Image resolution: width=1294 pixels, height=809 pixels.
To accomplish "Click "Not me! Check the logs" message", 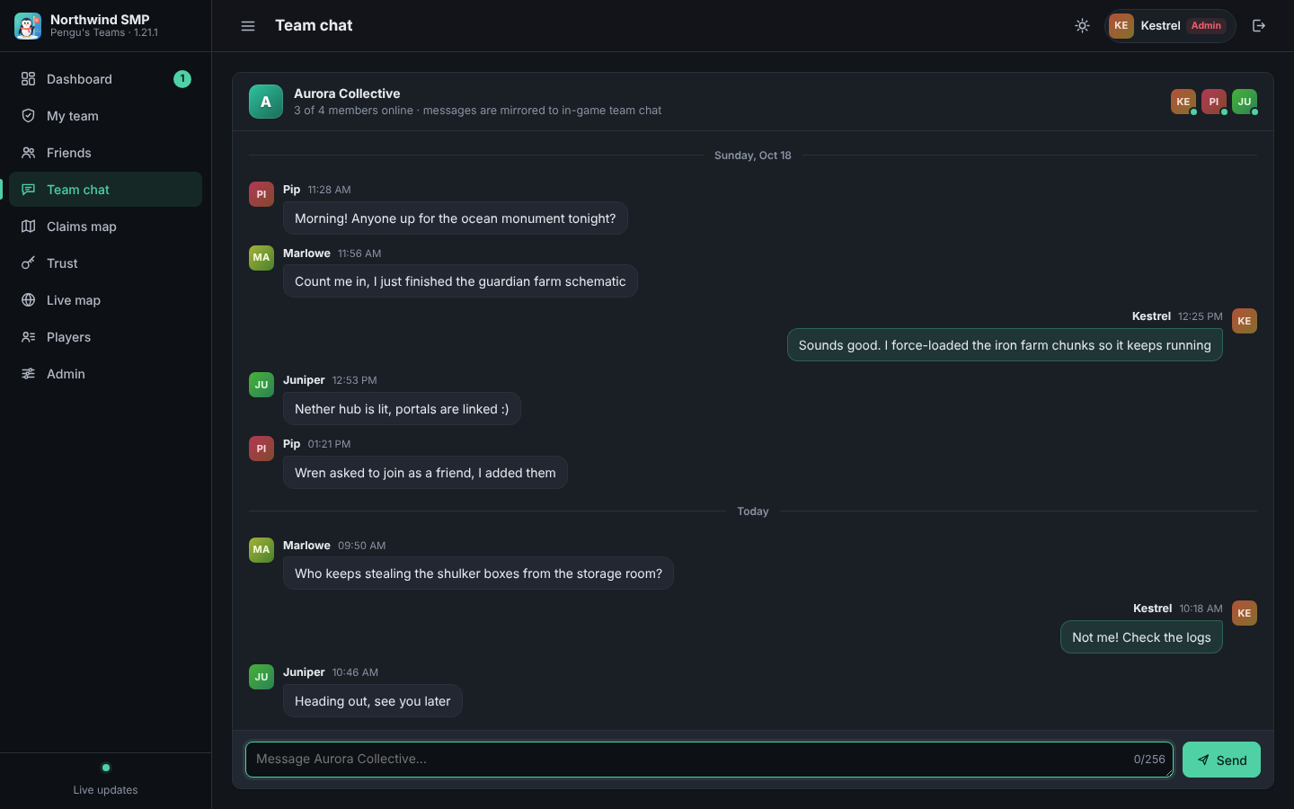I will 1141,637.
